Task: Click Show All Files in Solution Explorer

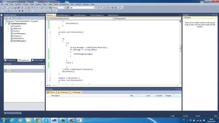Action: (x=10, y=18)
